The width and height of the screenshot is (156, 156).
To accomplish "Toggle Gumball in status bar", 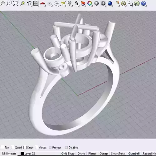I will 134,154.
